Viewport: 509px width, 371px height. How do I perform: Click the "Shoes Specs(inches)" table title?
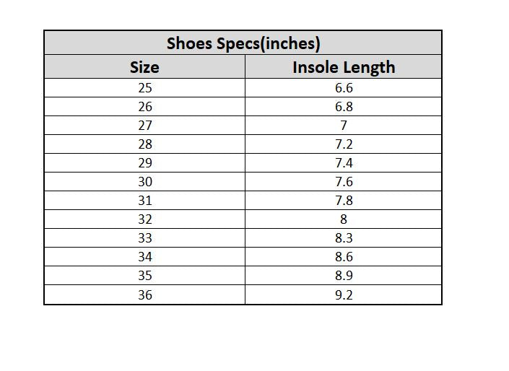[x=243, y=43]
